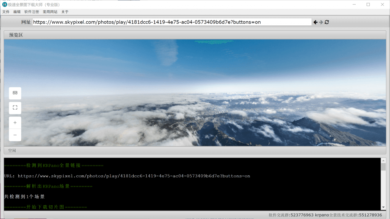
Task: Click the refresh icon beside the address bar
Action: 327,22
